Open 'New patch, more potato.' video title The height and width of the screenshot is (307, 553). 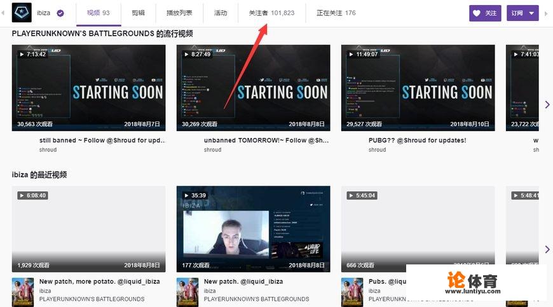click(x=99, y=282)
